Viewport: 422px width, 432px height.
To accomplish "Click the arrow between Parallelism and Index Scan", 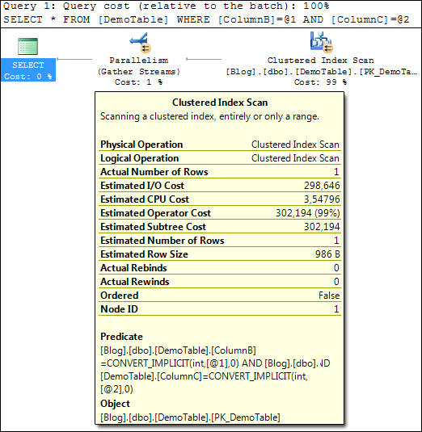I will [x=204, y=59].
